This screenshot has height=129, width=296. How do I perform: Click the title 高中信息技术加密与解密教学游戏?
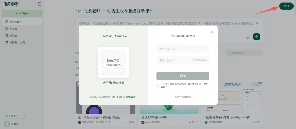(x=99, y=118)
